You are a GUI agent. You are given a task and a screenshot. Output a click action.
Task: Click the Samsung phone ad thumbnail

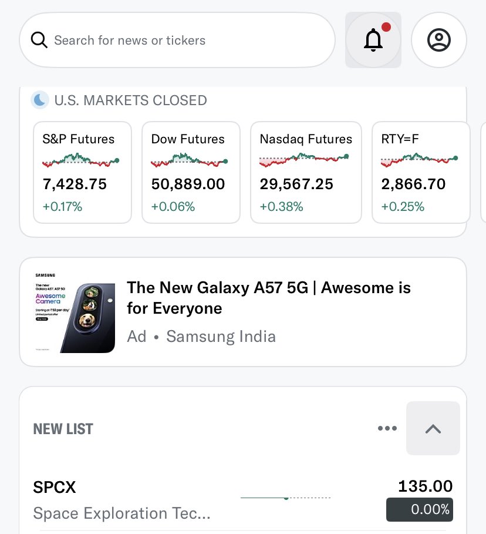75,312
